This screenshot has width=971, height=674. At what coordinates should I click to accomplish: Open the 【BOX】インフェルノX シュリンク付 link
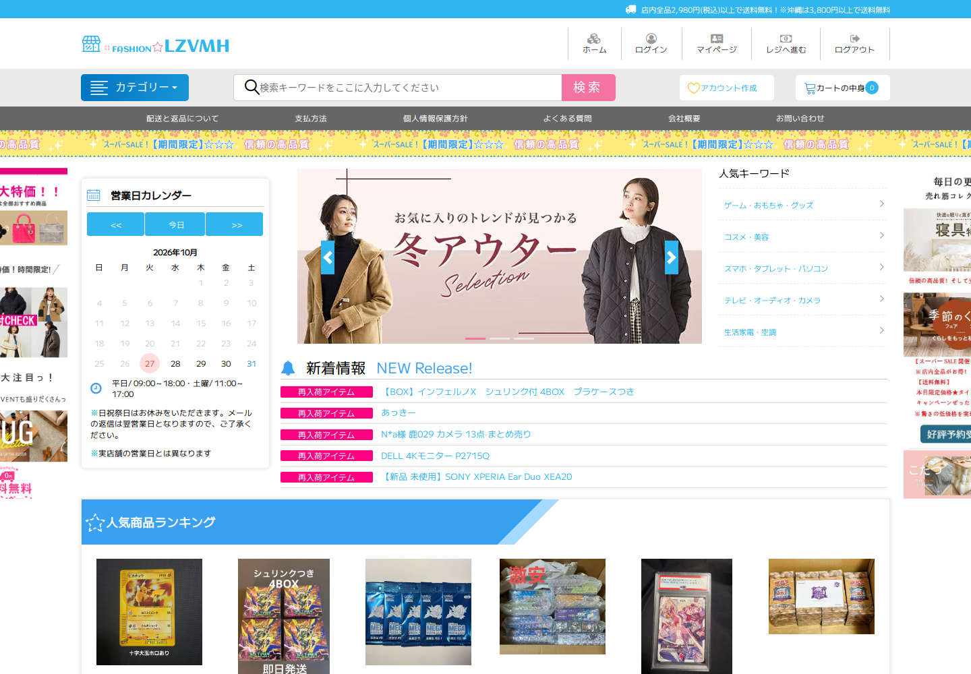click(508, 392)
